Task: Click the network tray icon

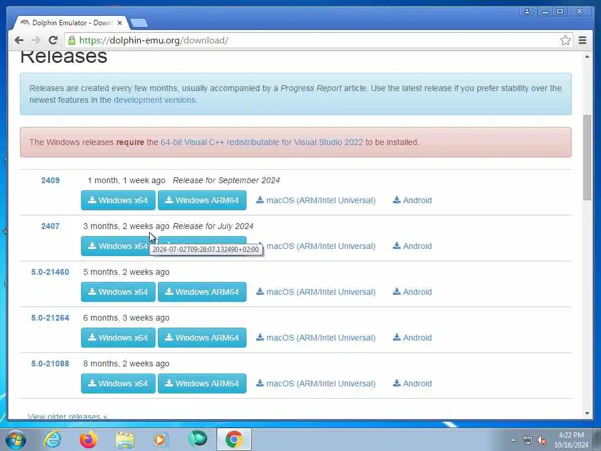Action: (528, 440)
